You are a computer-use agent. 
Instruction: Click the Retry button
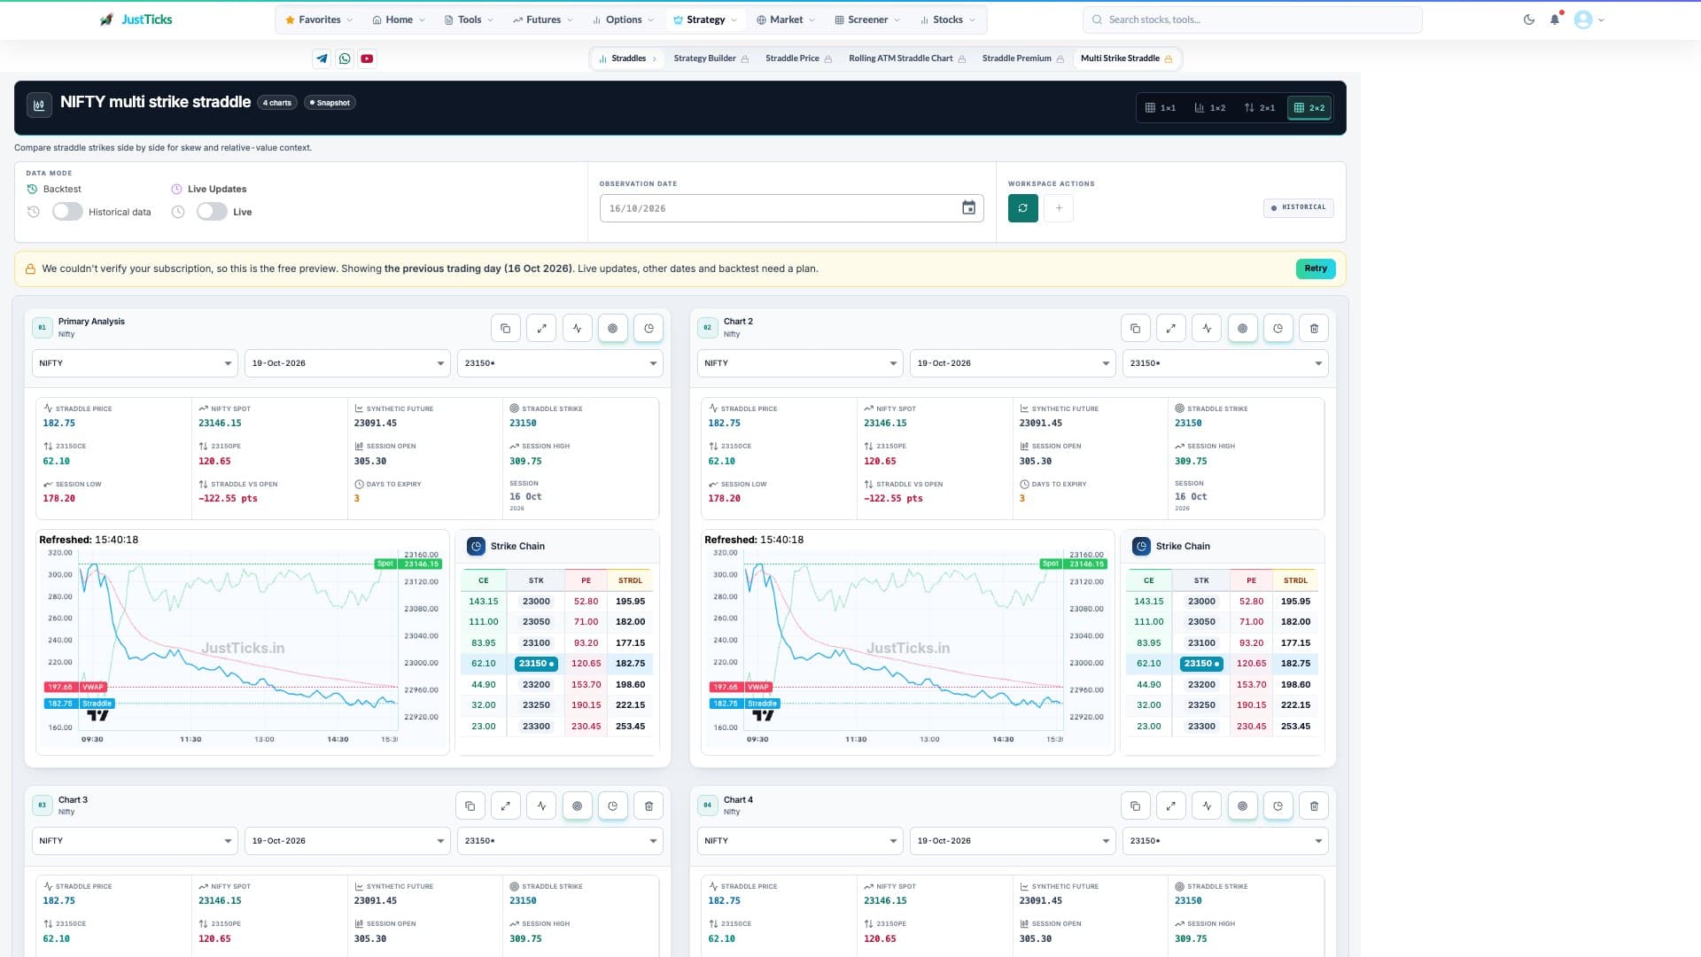pos(1316,268)
